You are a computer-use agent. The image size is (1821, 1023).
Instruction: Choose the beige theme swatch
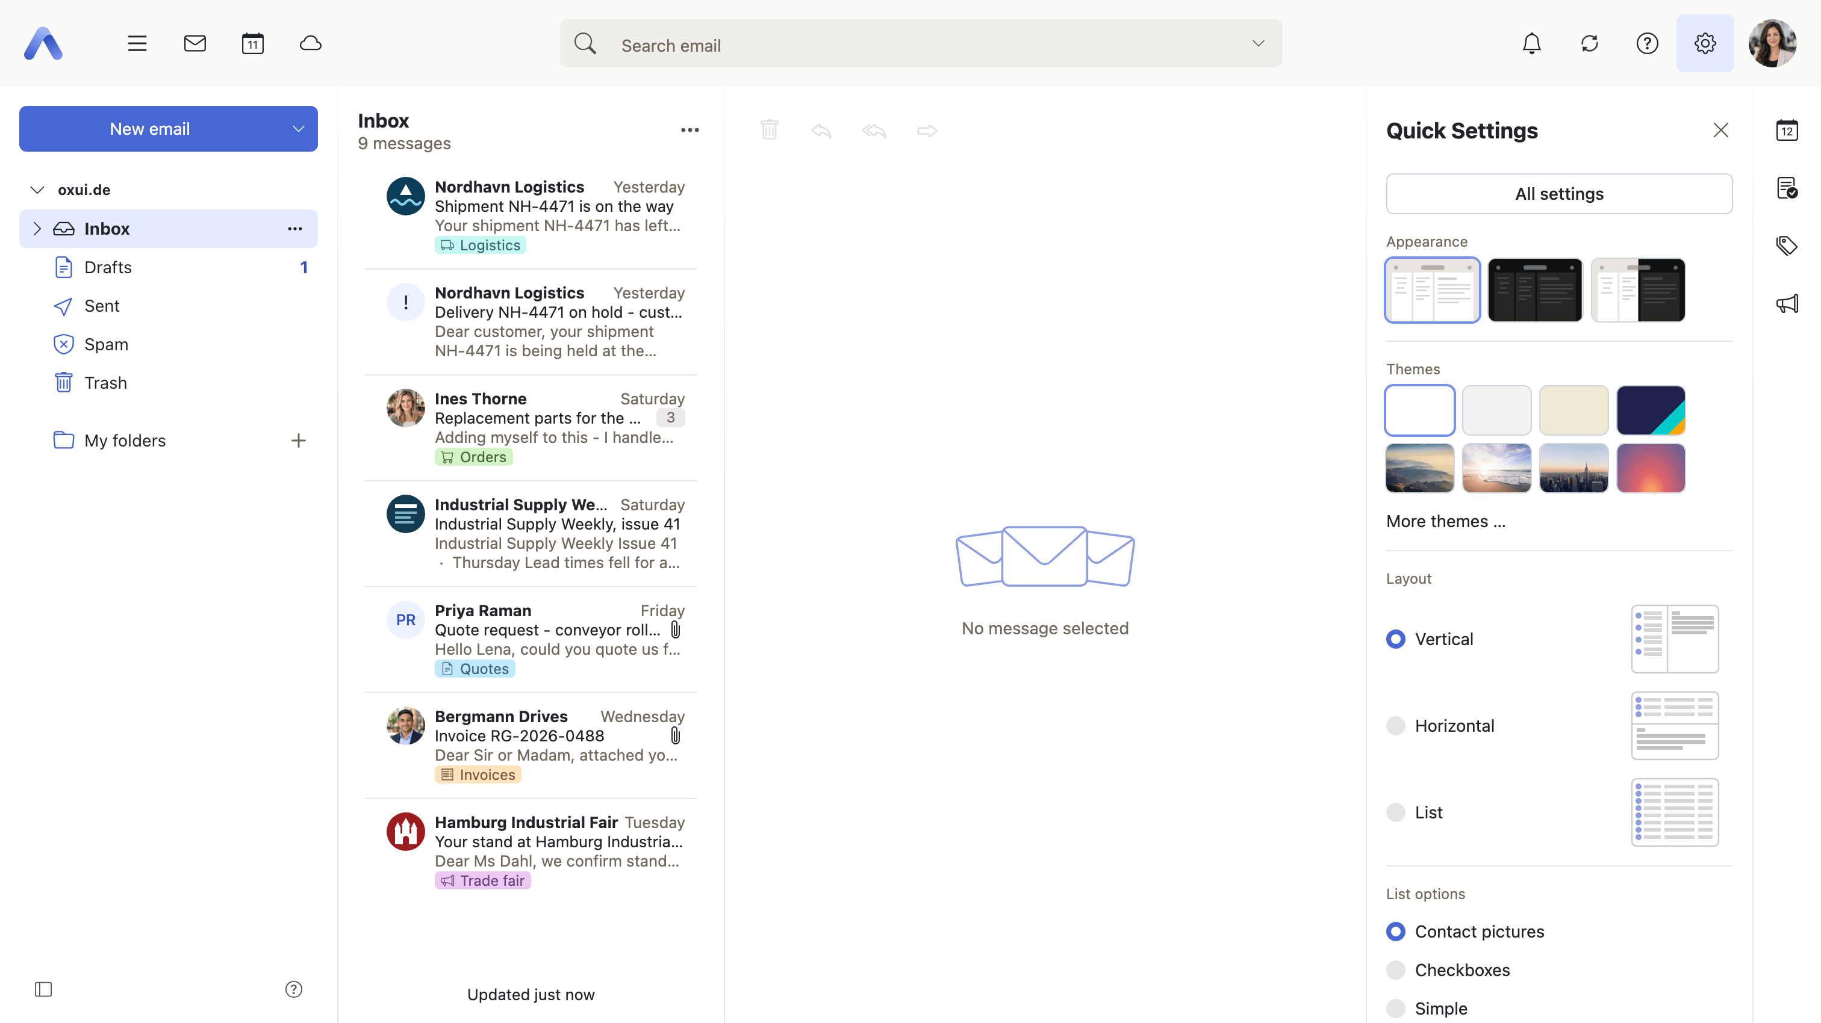[1574, 410]
